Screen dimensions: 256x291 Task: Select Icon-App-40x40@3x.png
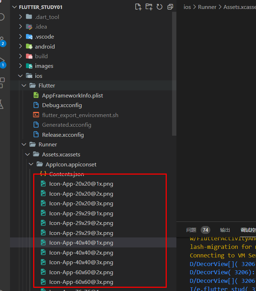[81, 262]
